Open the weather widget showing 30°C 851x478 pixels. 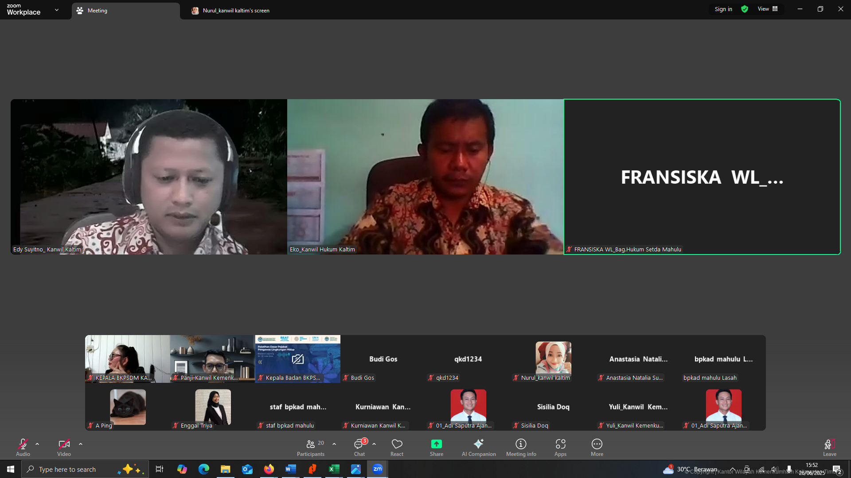[x=690, y=469]
